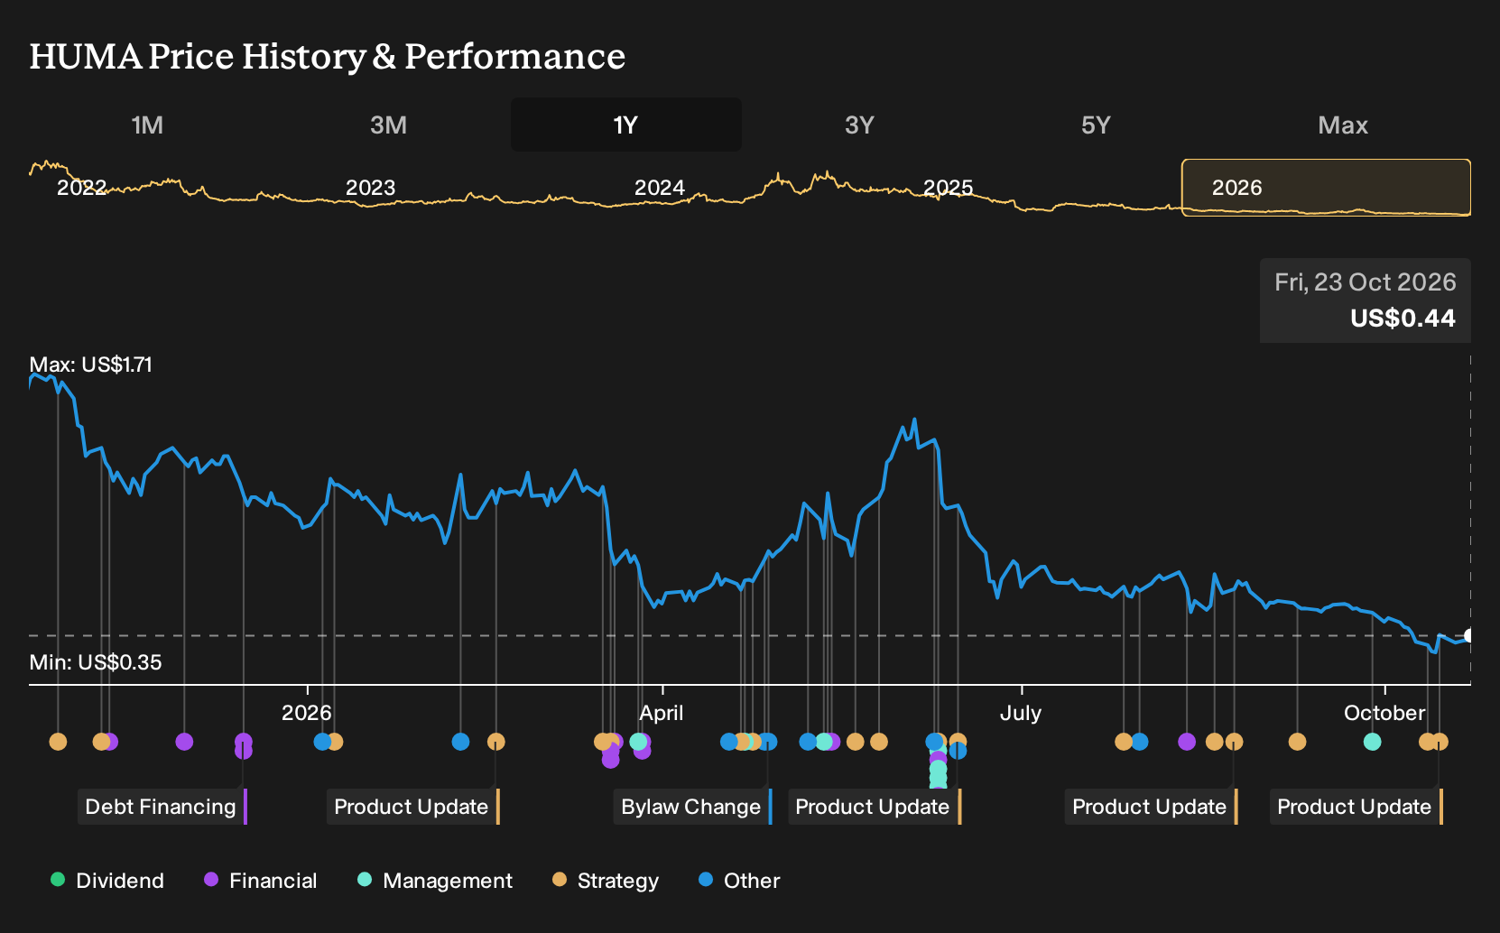This screenshot has width=1500, height=933.
Task: Click the 'Min: US$0.35' label
Action: 96,662
